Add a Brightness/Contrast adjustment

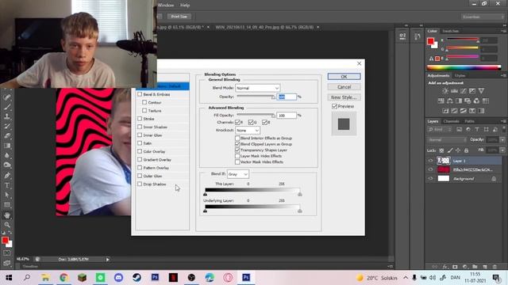[445, 91]
